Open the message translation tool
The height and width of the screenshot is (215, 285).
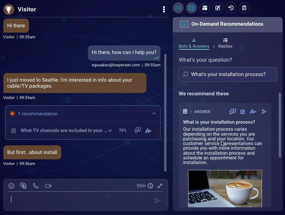[23, 186]
